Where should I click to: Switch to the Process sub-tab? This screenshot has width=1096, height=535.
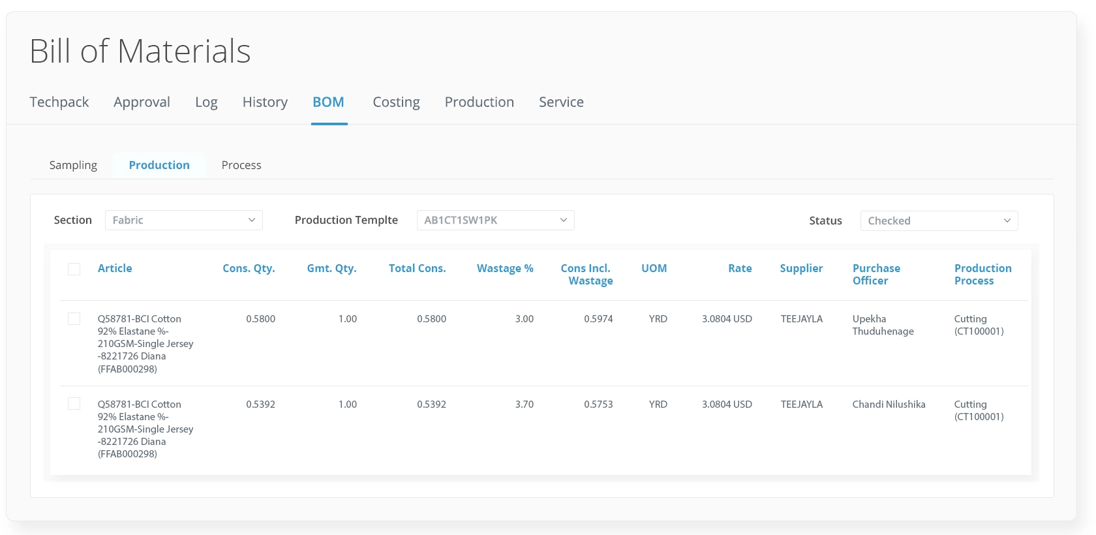tap(241, 166)
